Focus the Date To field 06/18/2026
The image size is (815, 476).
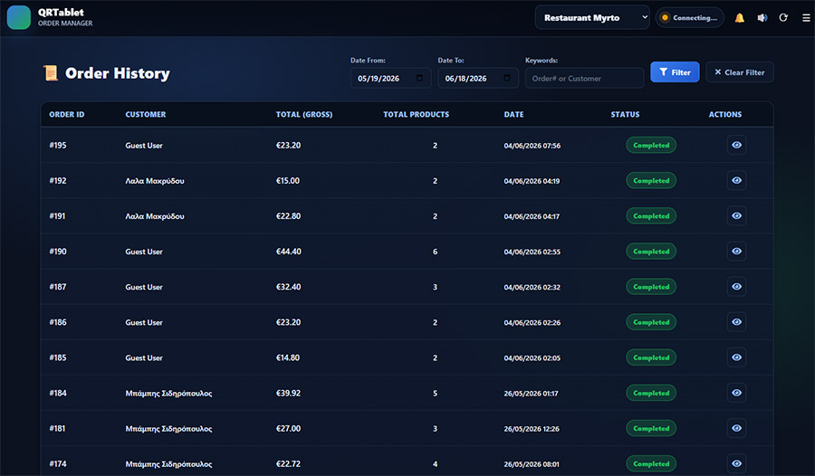click(477, 78)
